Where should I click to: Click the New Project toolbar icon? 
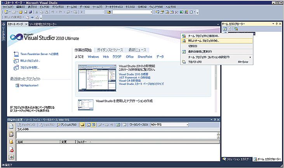[x=6, y=12]
